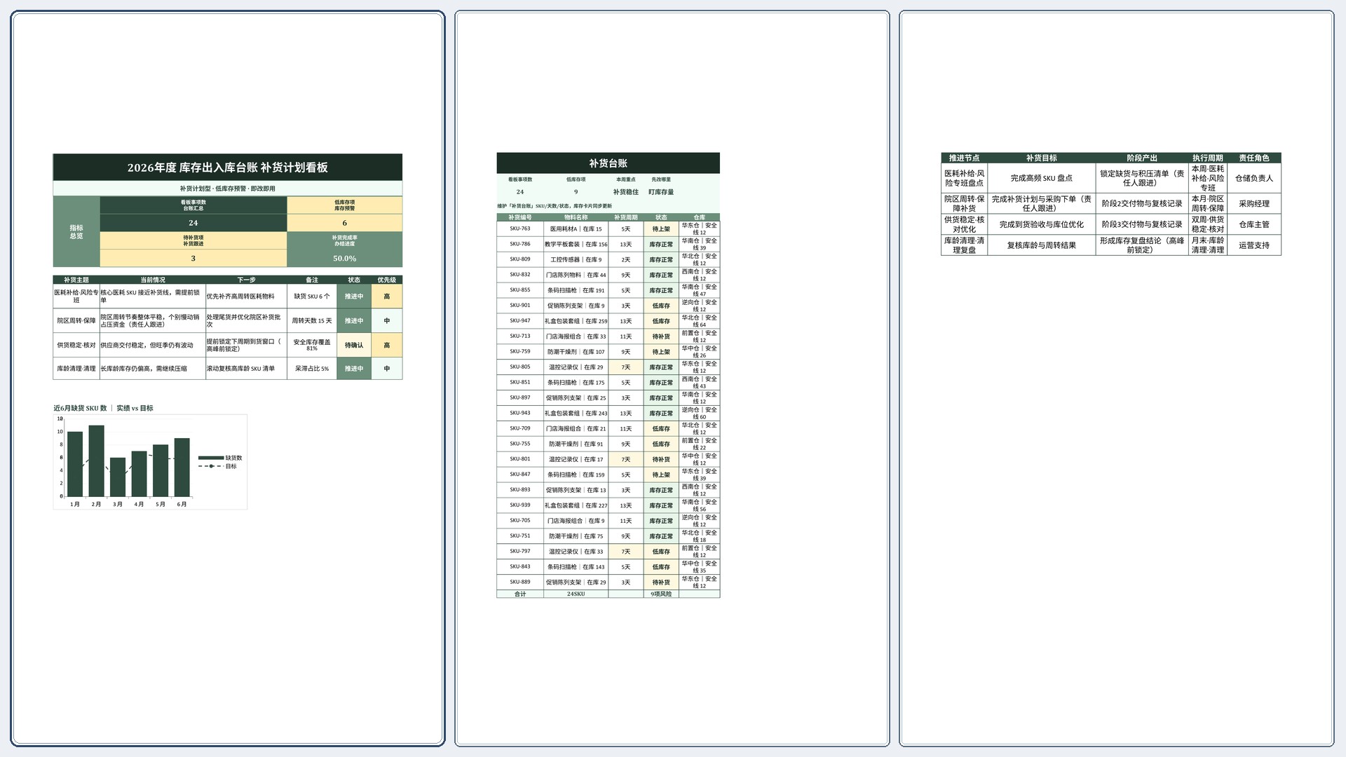Select the '待确认' status cell
This screenshot has width=1346, height=757.
pos(354,345)
